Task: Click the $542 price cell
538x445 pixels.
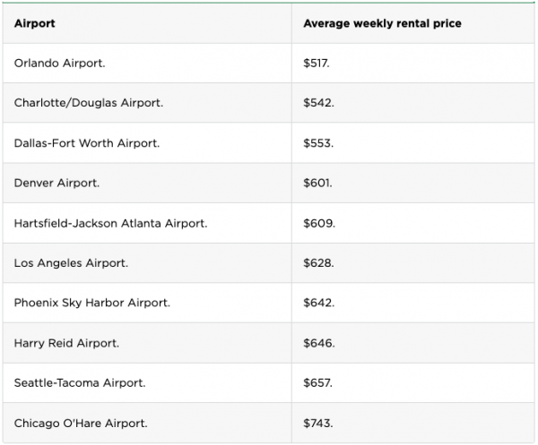Action: 319,103
